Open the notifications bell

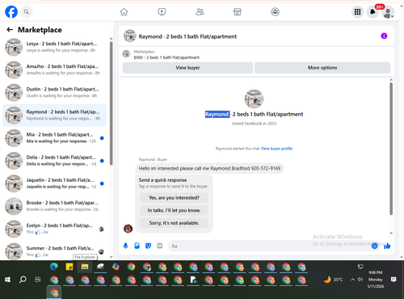point(372,12)
